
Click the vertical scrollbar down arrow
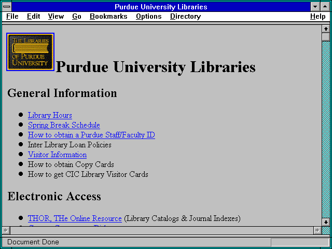click(x=326, y=222)
